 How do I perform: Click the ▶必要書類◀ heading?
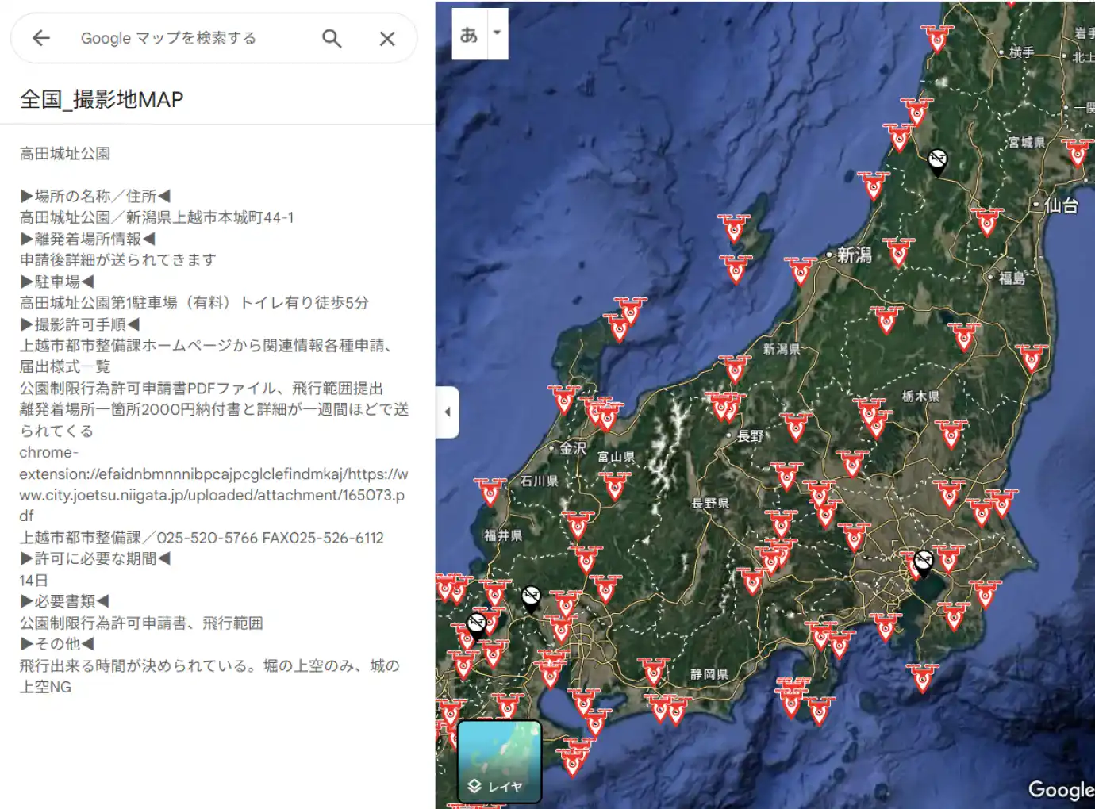[65, 601]
